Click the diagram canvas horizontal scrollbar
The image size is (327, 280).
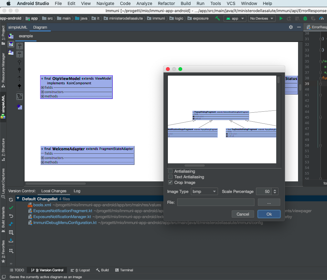coord(56,184)
